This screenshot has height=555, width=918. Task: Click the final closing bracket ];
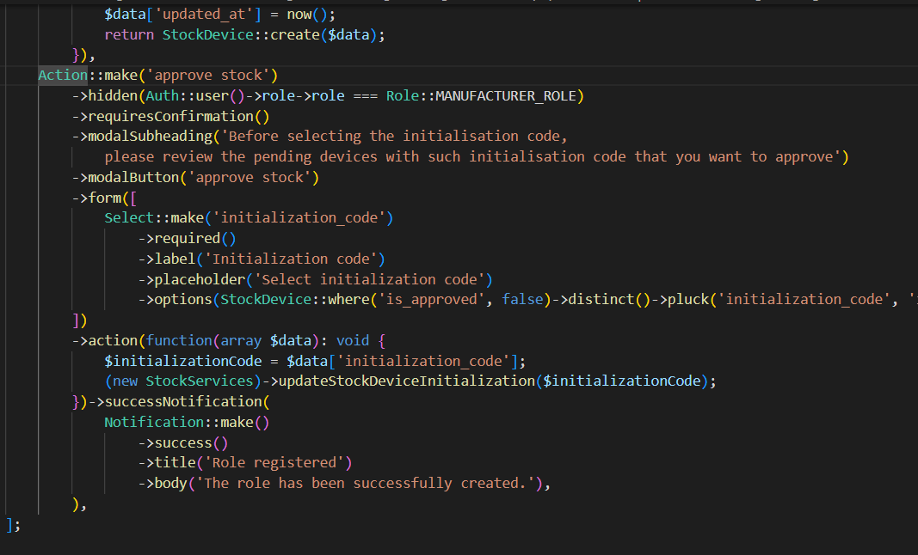14,525
